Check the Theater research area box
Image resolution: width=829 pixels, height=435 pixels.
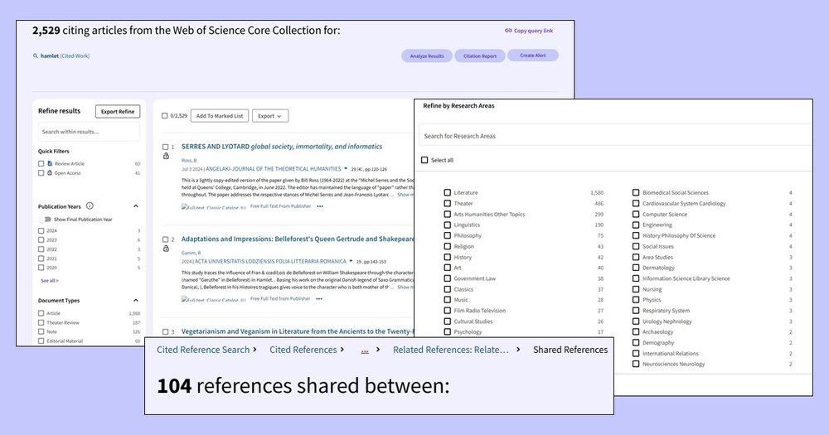[448, 204]
